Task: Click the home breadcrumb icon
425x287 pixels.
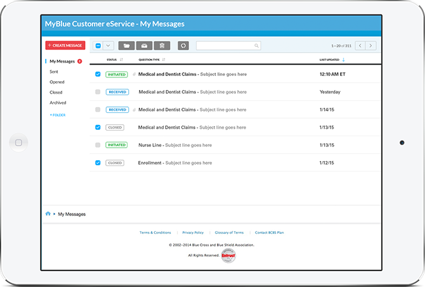Action: (48, 214)
